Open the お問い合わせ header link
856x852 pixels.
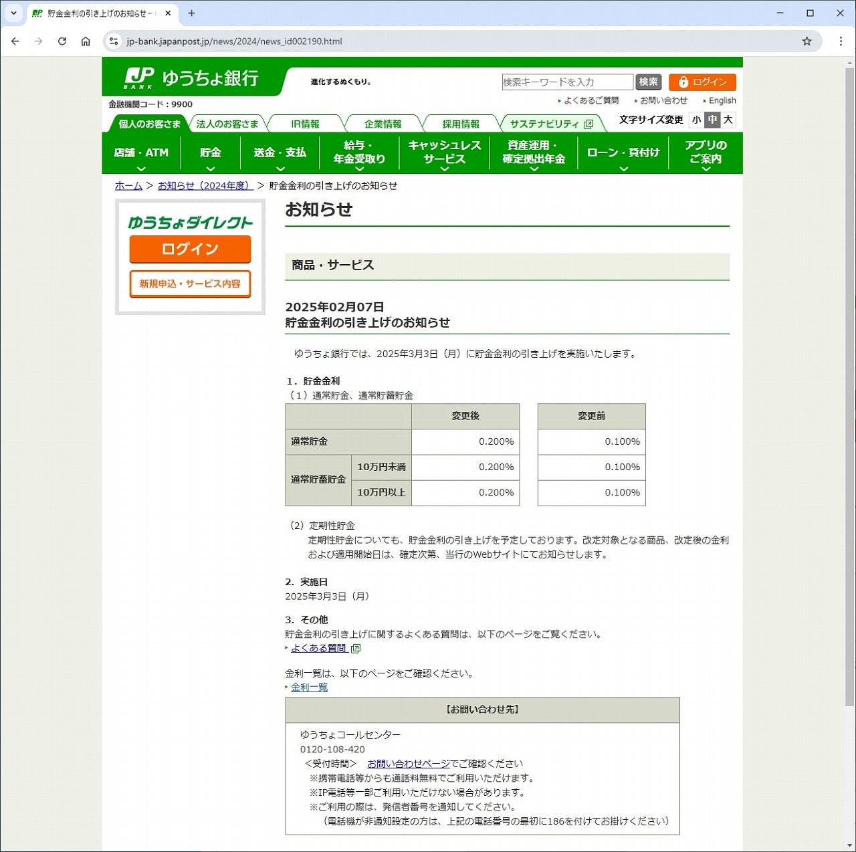click(663, 100)
